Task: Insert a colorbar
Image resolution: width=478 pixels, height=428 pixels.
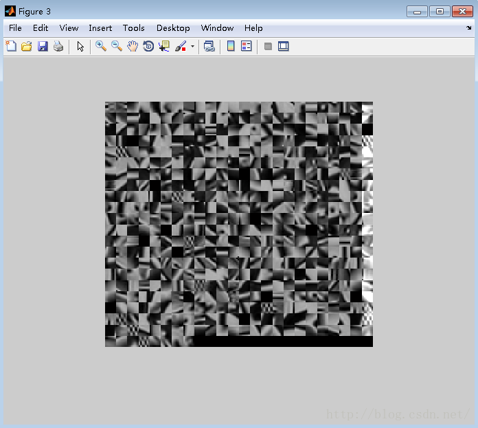Action: (231, 46)
